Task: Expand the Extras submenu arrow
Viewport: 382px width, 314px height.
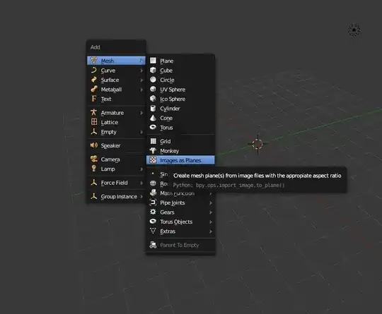Action: pyautogui.click(x=211, y=231)
